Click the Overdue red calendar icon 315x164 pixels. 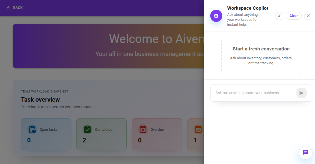tap(143, 129)
